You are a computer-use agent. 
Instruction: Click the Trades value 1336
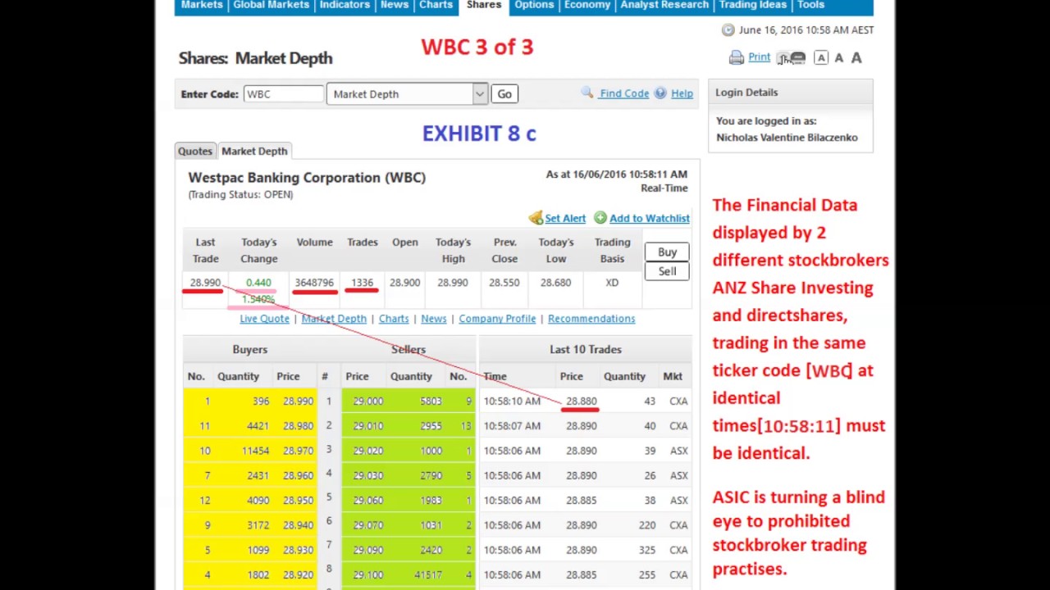(x=362, y=283)
